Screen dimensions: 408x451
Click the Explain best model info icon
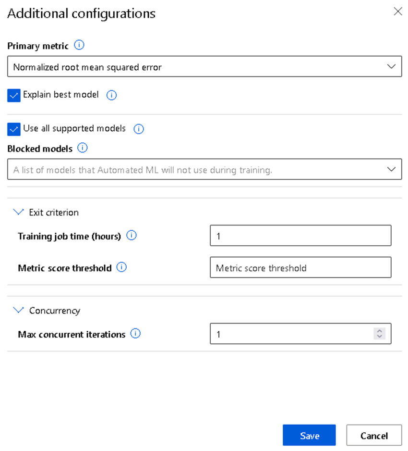(111, 95)
